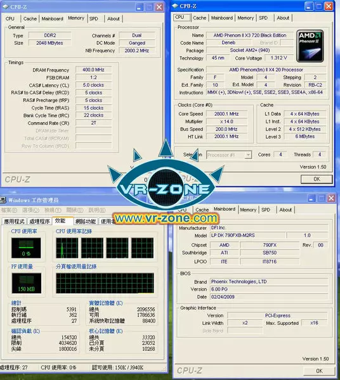Minimize the CPU-Z processor window

(x=309, y=6)
